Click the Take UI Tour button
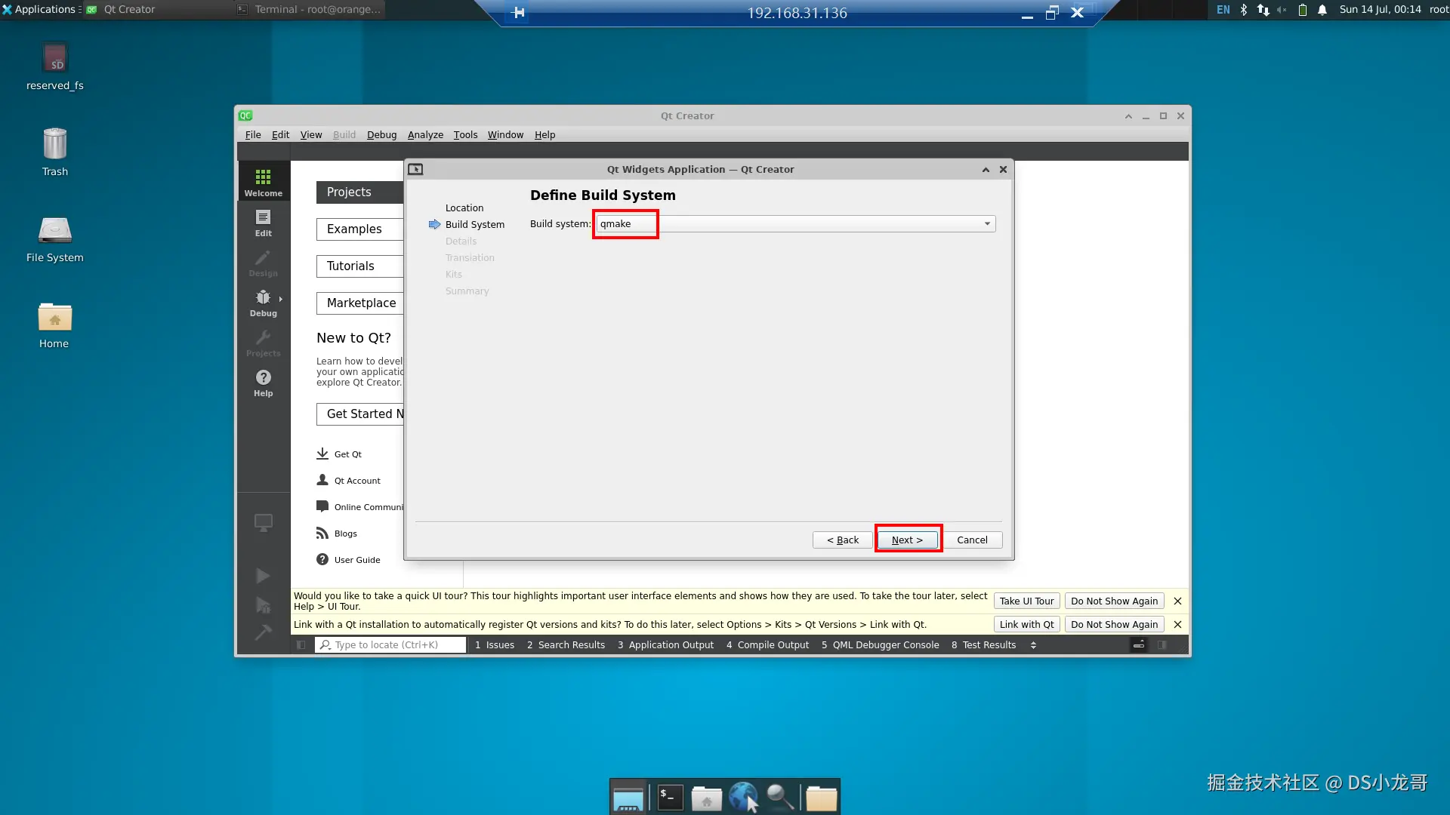 click(1026, 601)
